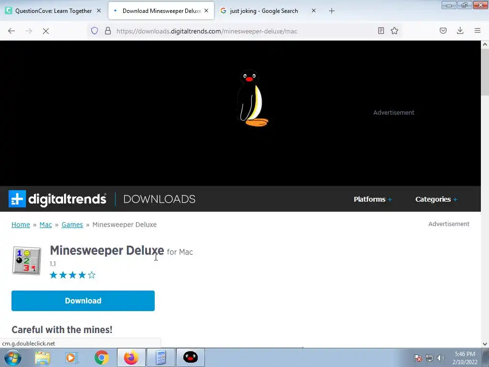The image size is (489, 367).
Task: Open Windows Explorer from taskbar
Action: [43, 357]
